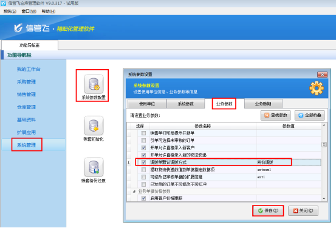This screenshot has width=336, height=228.
Task: Switch to the 业务参数 tab
Action: (224, 104)
